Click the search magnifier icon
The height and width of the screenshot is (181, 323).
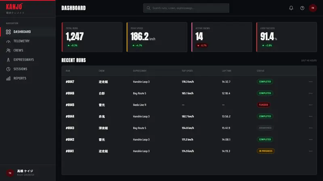click(148, 8)
